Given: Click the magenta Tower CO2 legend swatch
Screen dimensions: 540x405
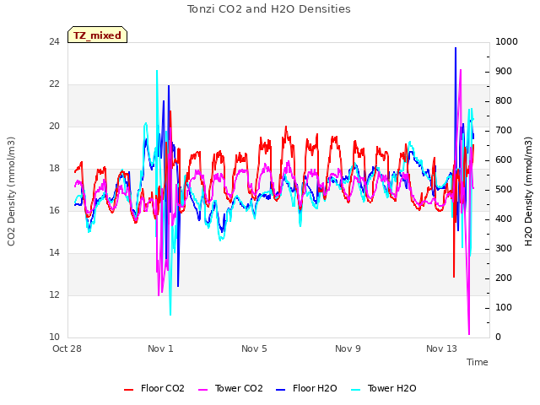Looking at the screenshot, I should tap(203, 390).
